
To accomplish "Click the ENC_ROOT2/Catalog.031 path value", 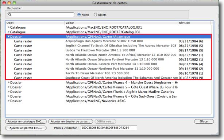I will [103, 32].
